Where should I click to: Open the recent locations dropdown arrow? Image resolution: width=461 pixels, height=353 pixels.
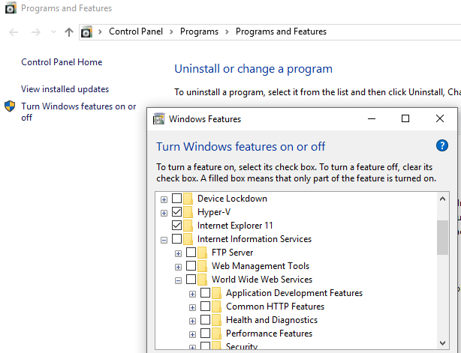point(53,31)
